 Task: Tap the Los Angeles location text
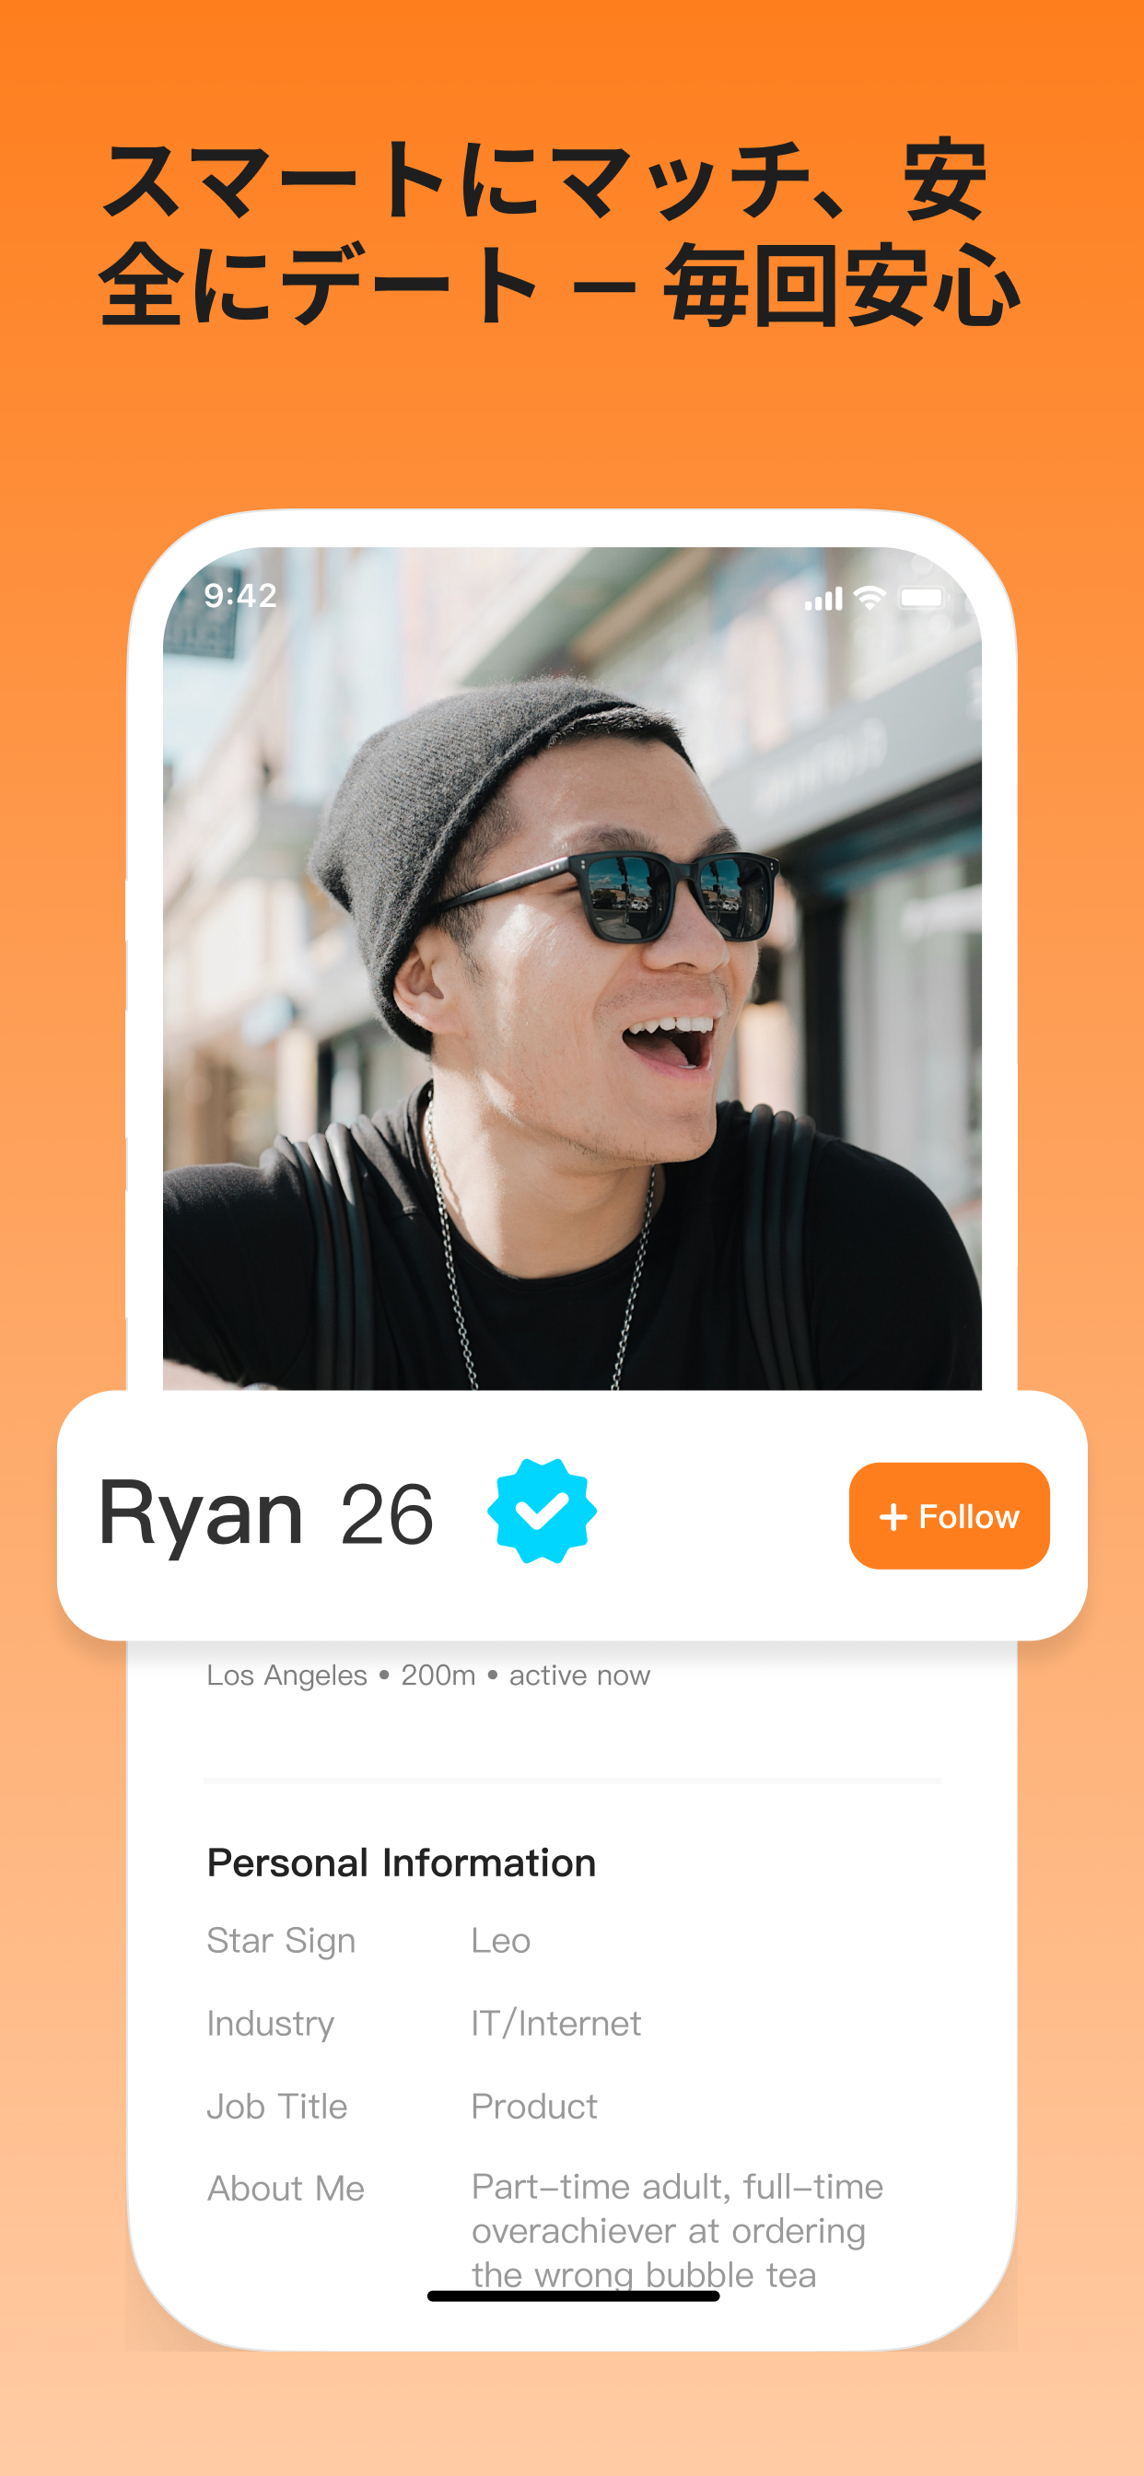pos(286,1676)
